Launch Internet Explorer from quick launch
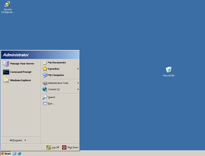The image size is (205, 156). click(19, 154)
